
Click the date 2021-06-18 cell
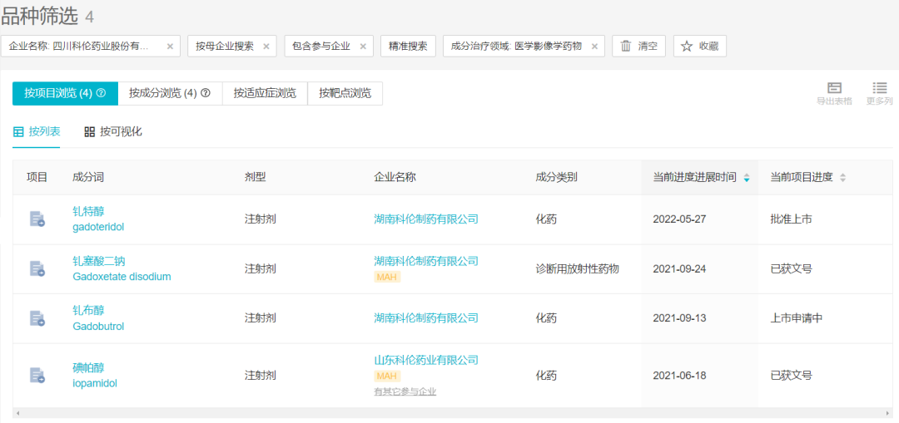pyautogui.click(x=679, y=376)
